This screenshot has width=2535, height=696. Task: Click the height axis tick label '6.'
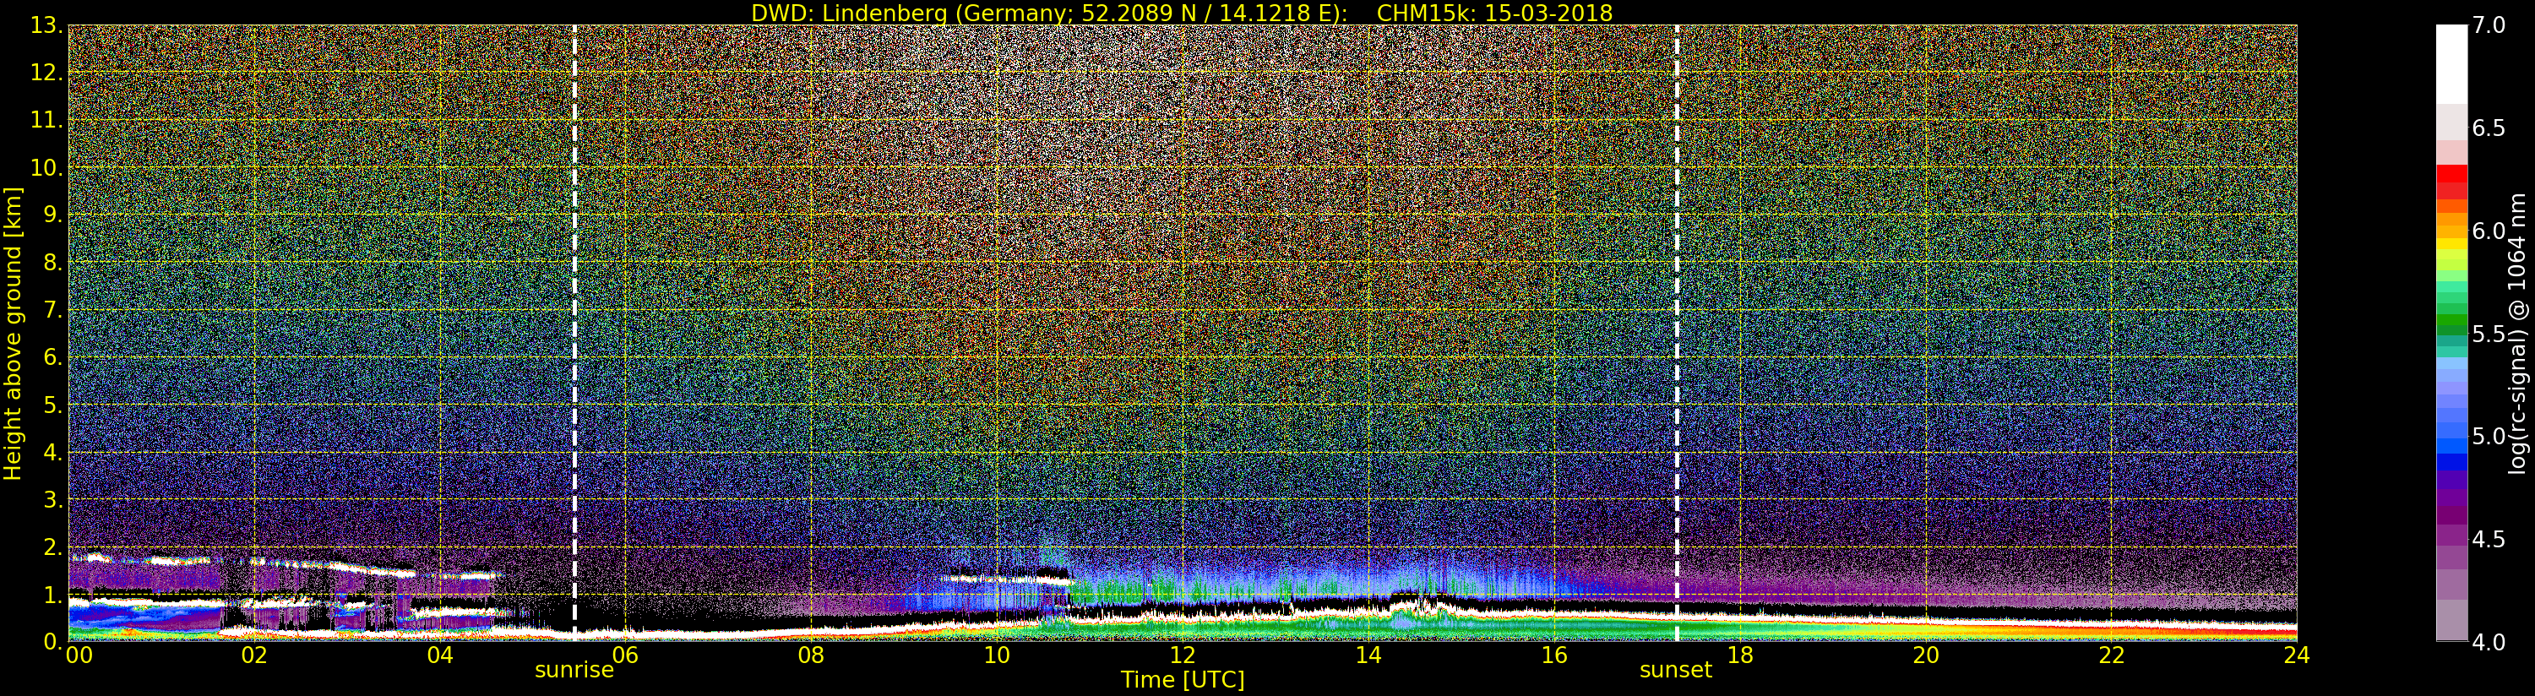[x=53, y=357]
